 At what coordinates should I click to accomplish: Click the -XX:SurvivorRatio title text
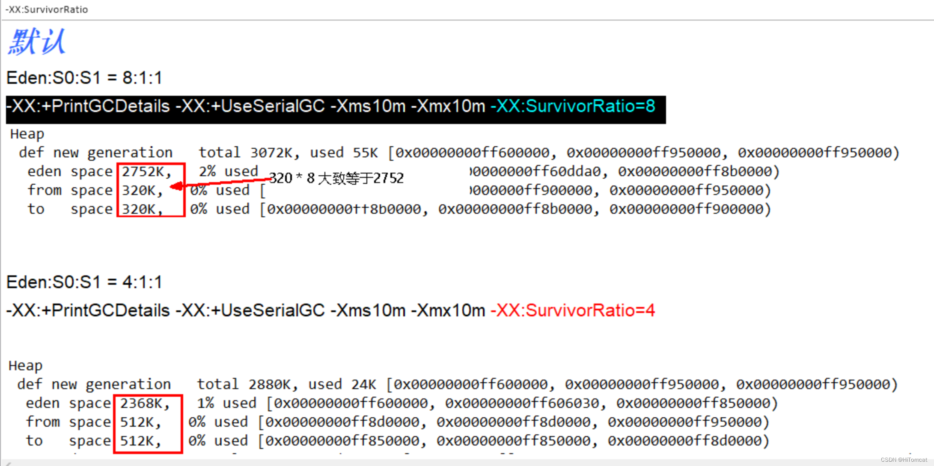coord(47,9)
